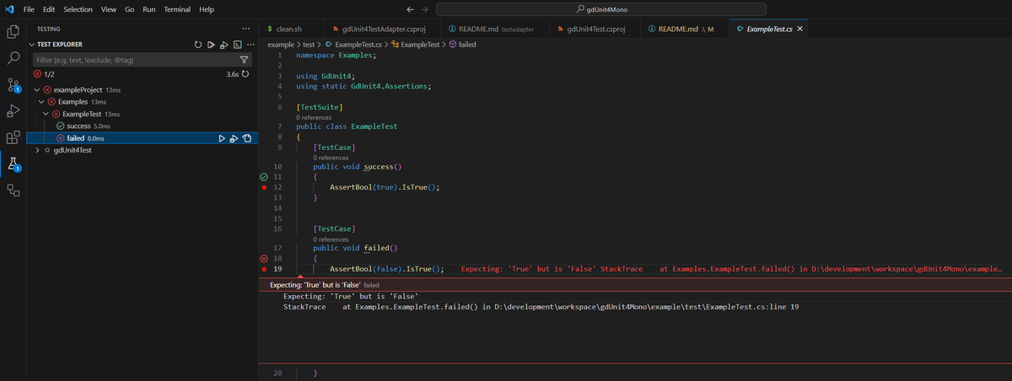Click the Show Output terminal icon in Test Explorer

(238, 45)
